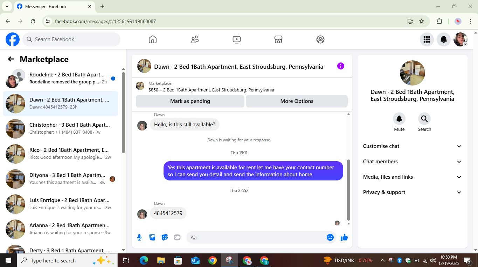Reload the page
This screenshot has width=478, height=267.
point(33,21)
